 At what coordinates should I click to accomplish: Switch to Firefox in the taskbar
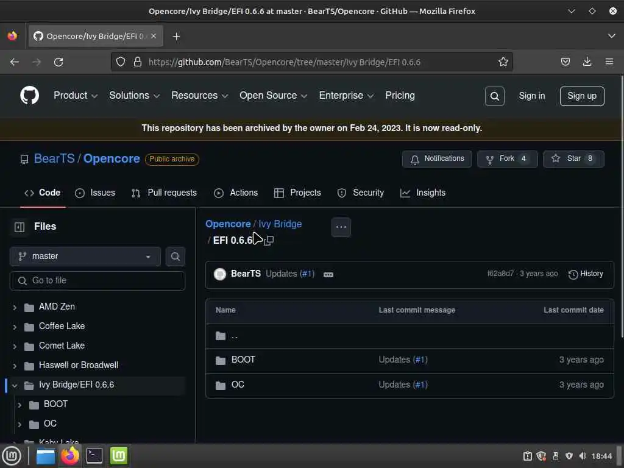(x=70, y=456)
